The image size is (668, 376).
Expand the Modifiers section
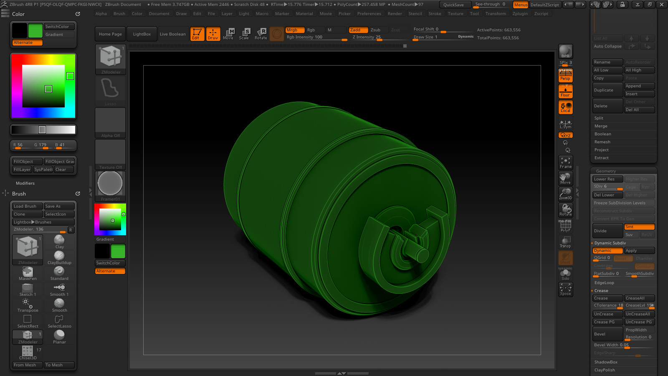point(25,183)
